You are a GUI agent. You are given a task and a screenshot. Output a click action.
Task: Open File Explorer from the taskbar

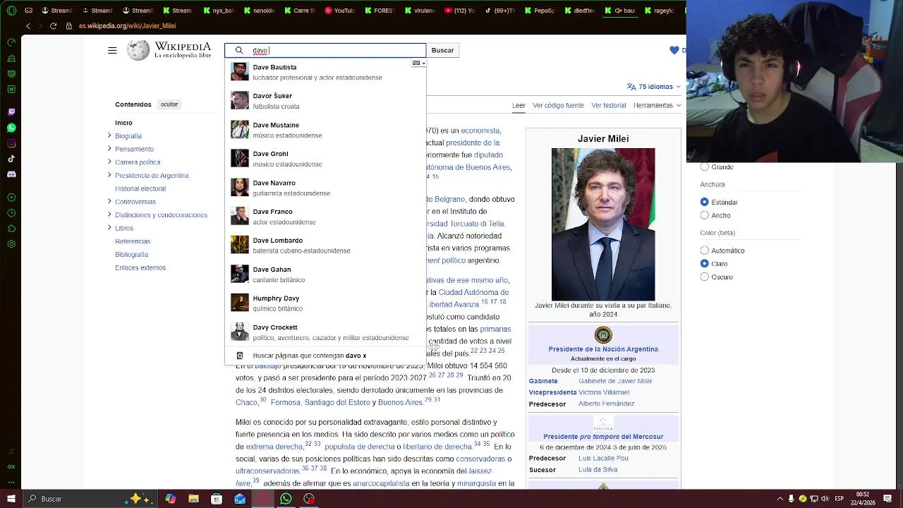193,499
